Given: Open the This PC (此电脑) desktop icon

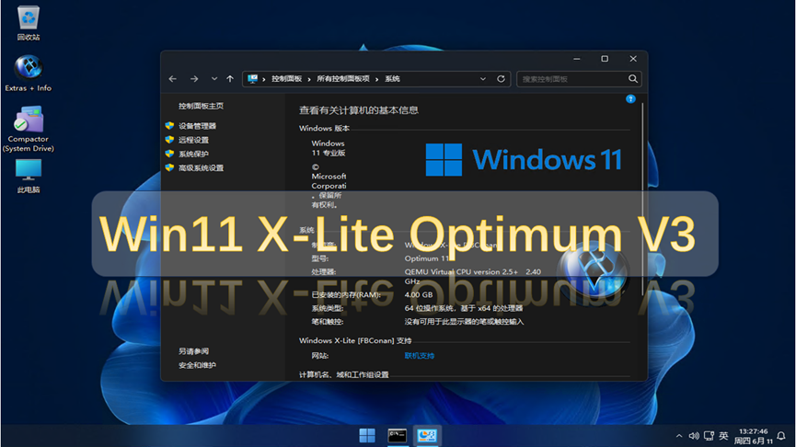Looking at the screenshot, I should (29, 176).
